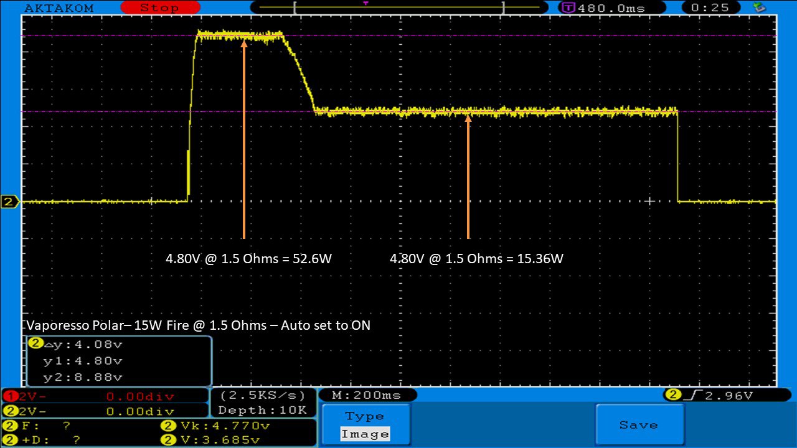The image size is (797, 448).
Task: Click the 2.5KS/s sample rate readout
Action: [262, 396]
